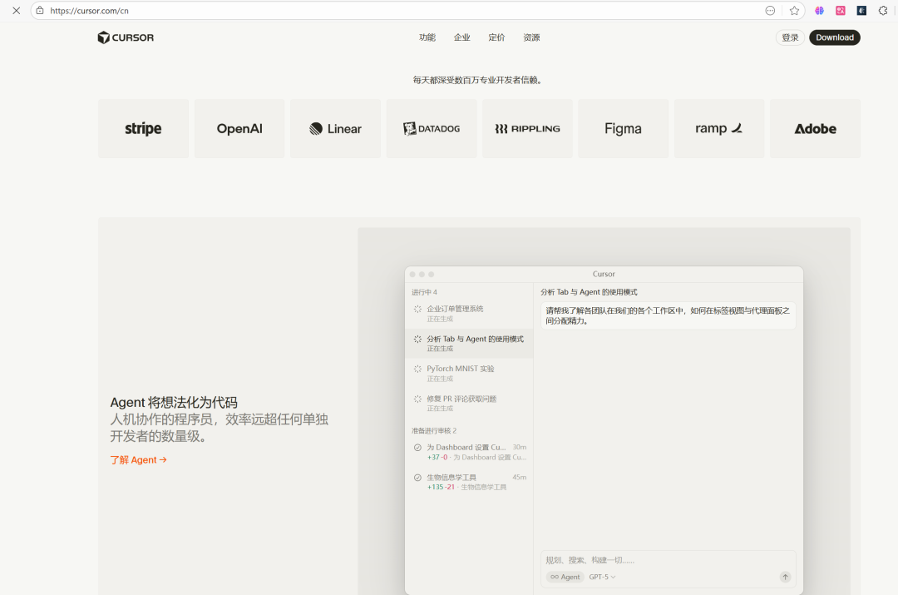Click the Stripe logo card

click(143, 128)
